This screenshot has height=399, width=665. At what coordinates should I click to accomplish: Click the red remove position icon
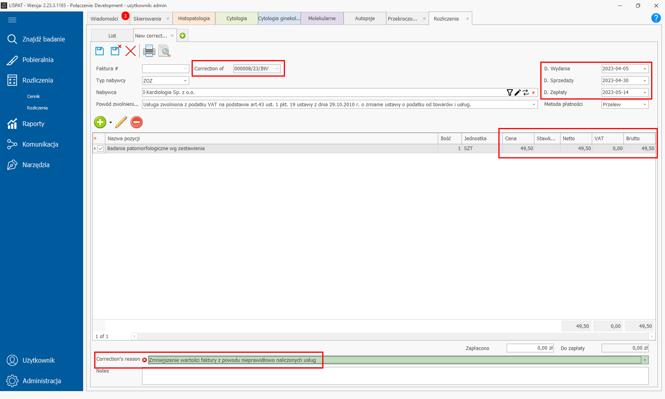[x=137, y=122]
